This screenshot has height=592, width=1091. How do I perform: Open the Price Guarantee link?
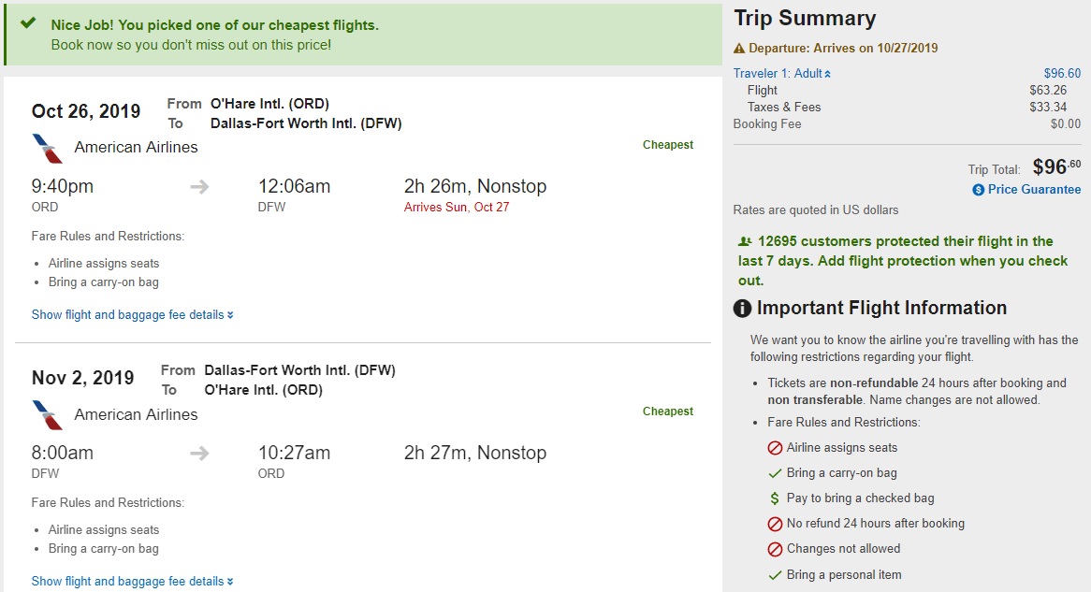(1034, 190)
